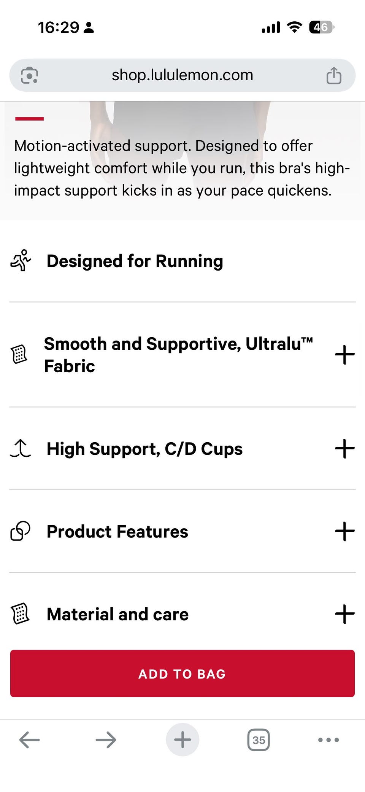
Task: Open the tab switcher showing 35 tabs
Action: pos(259,740)
